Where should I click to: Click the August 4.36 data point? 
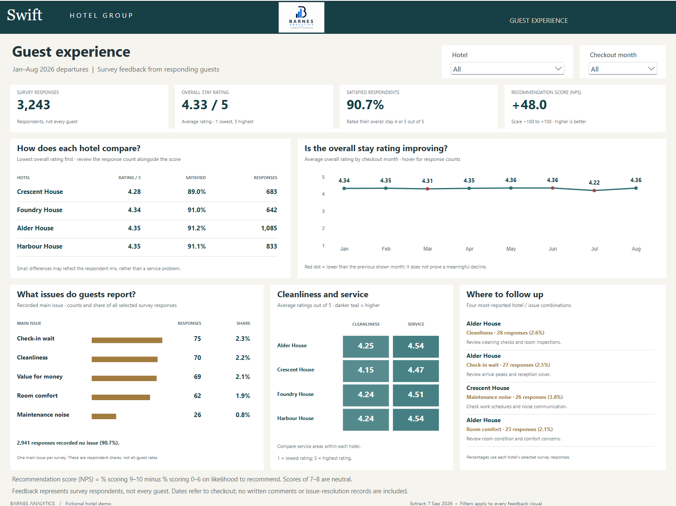[x=636, y=188]
